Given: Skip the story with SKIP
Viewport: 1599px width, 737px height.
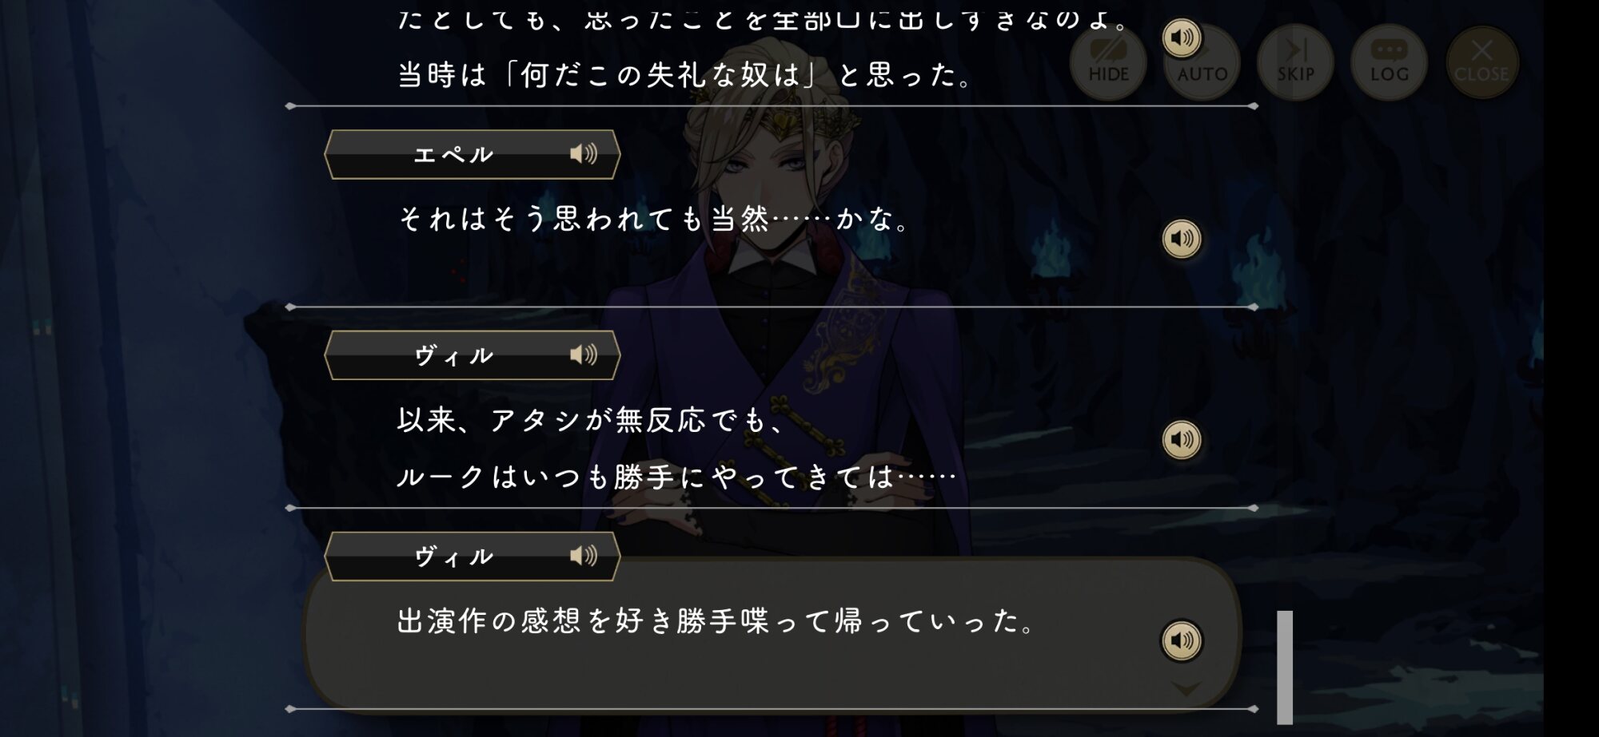Looking at the screenshot, I should click(1295, 62).
